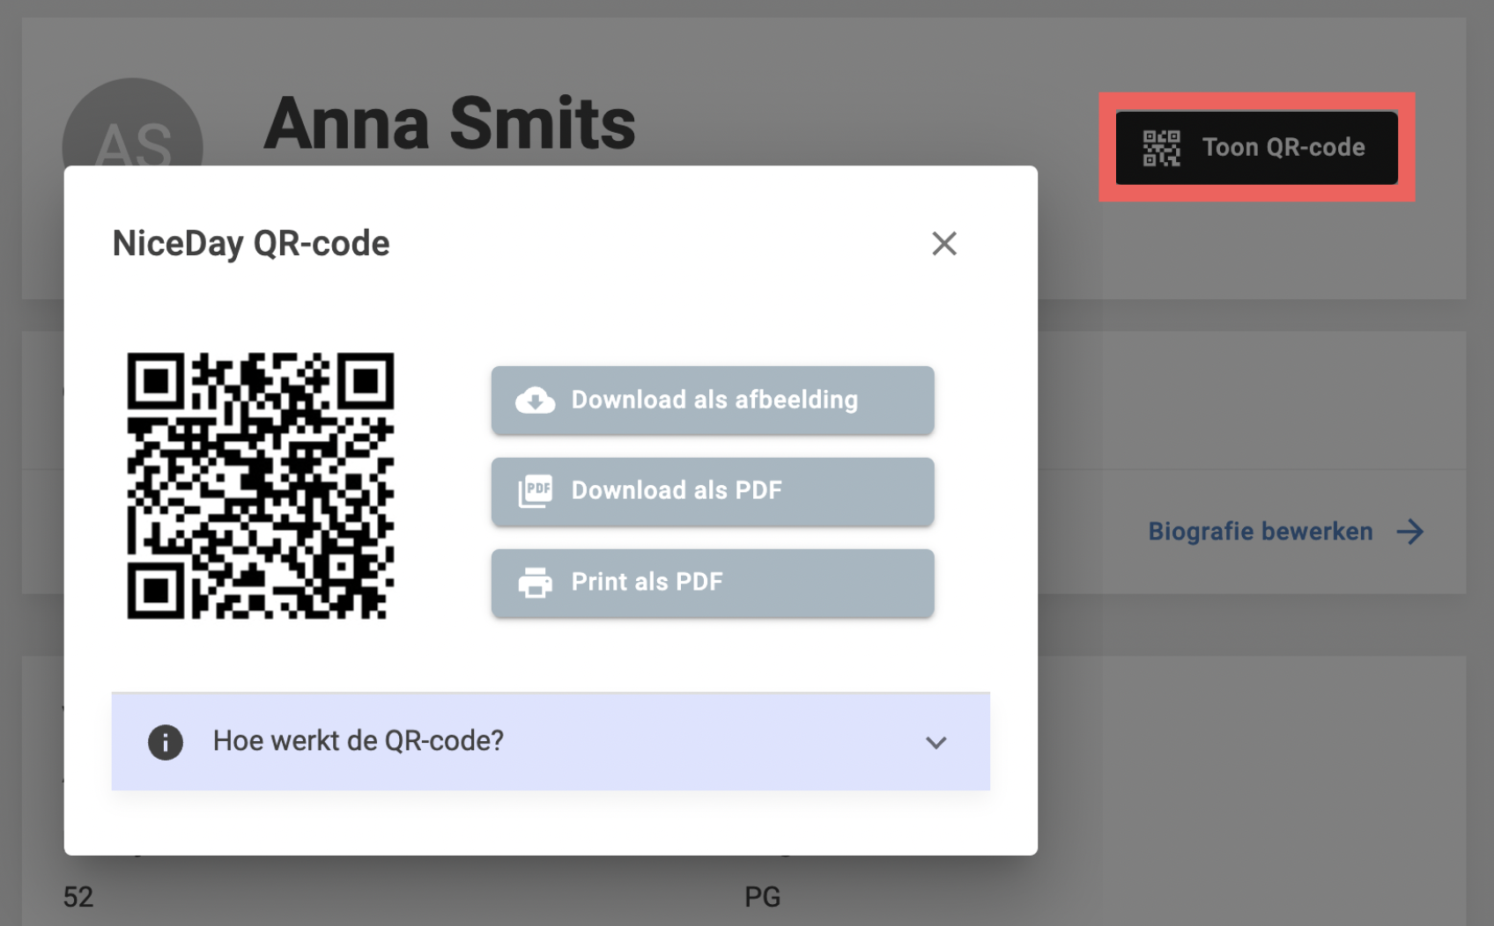
Task: Click the QR code image
Action: click(261, 486)
